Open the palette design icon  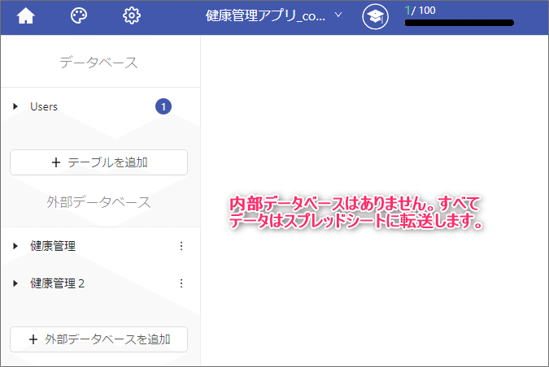(x=79, y=15)
